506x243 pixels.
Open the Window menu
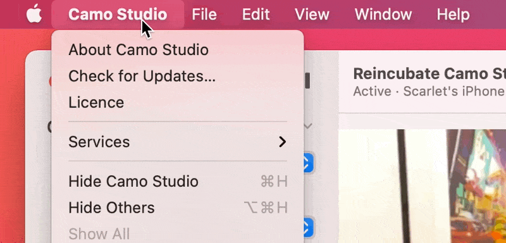pos(383,15)
